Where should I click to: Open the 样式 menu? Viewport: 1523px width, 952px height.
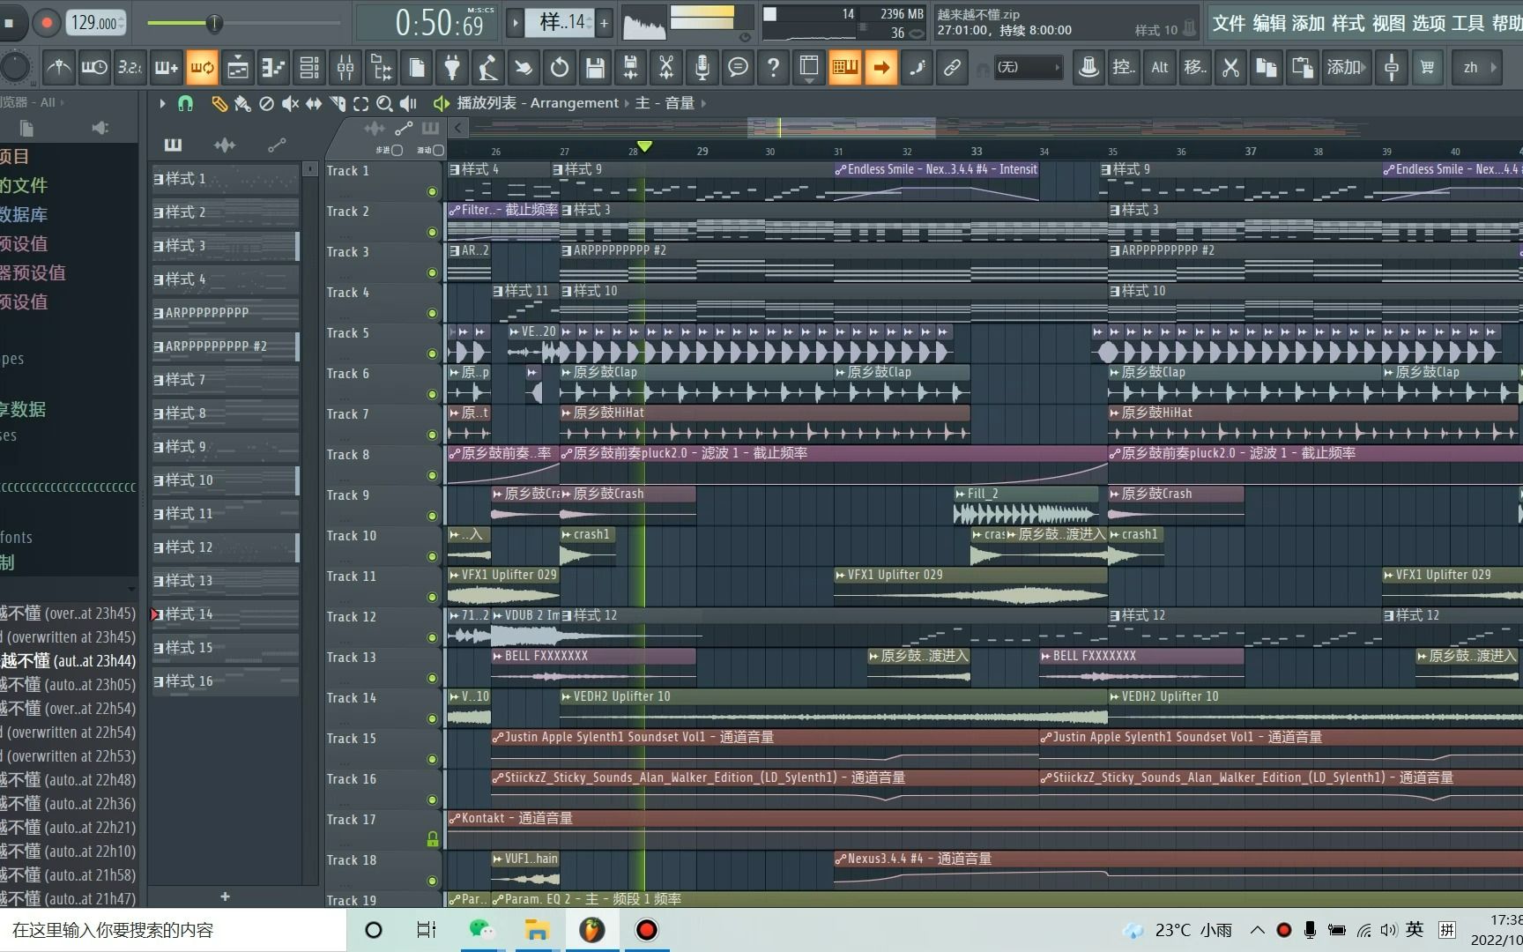pyautogui.click(x=1348, y=23)
